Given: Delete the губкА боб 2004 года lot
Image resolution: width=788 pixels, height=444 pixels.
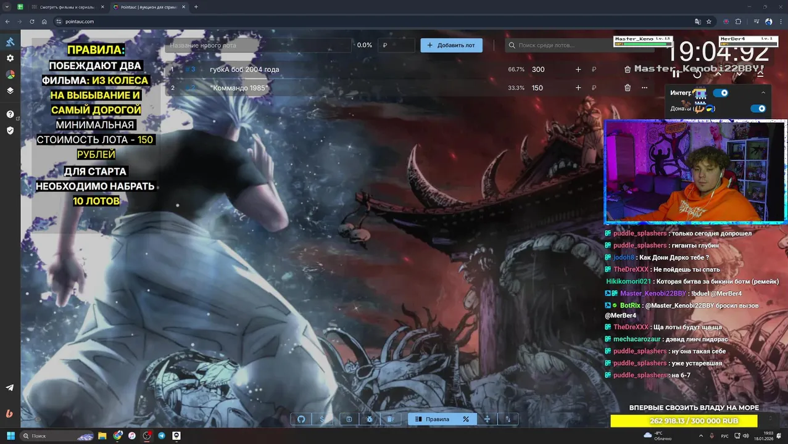Looking at the screenshot, I should point(628,70).
